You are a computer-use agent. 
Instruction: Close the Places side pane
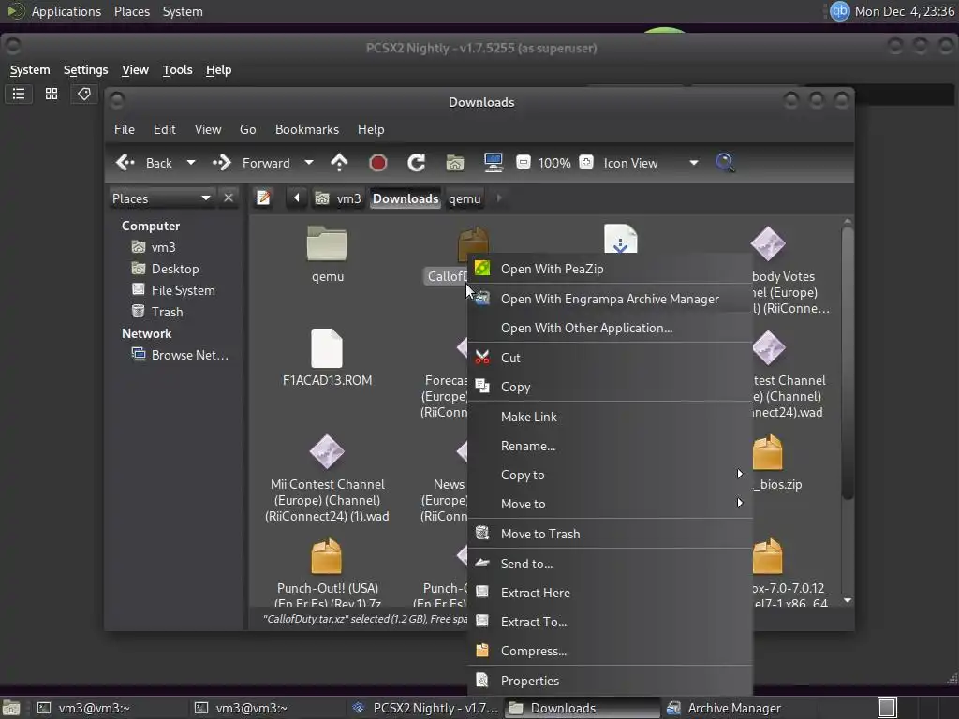229,198
